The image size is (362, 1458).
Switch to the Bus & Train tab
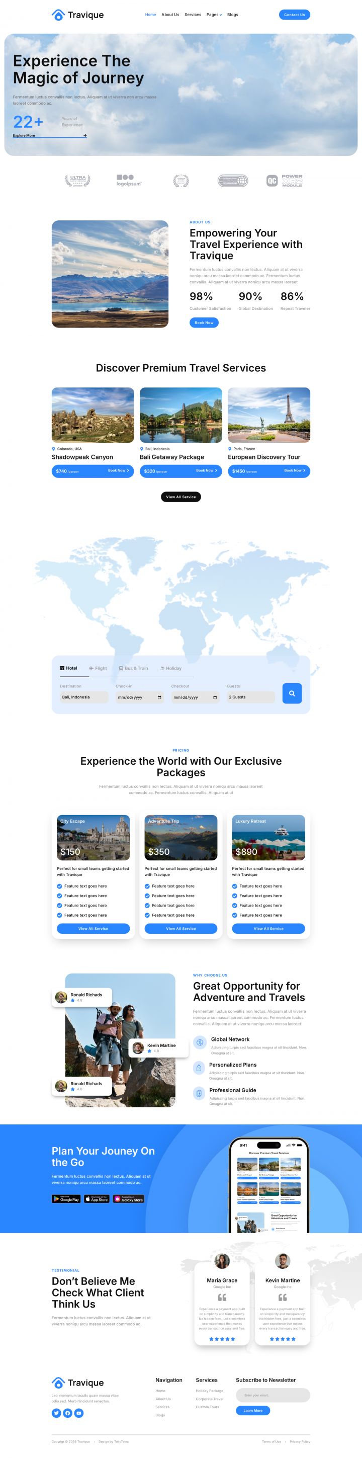tap(133, 669)
